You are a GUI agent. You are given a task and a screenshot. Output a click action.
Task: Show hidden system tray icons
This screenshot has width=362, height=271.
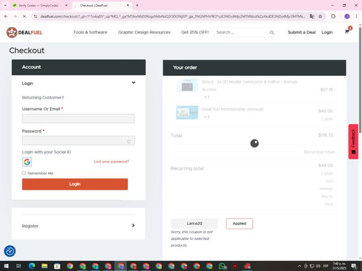(299, 266)
